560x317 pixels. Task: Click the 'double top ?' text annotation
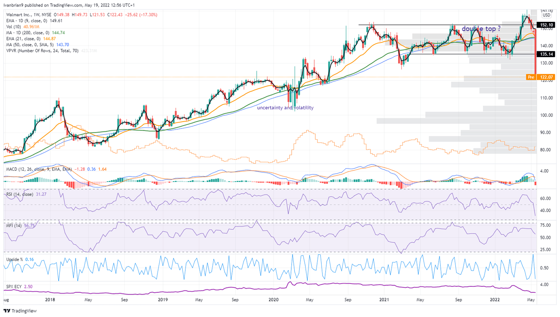click(481, 29)
